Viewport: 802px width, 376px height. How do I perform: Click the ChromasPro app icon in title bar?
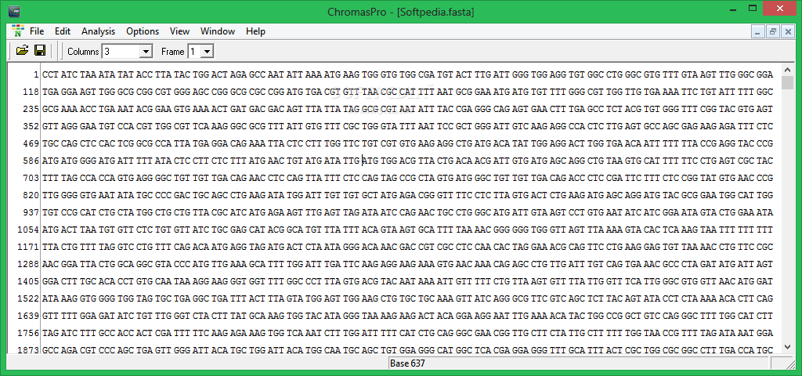click(x=14, y=10)
